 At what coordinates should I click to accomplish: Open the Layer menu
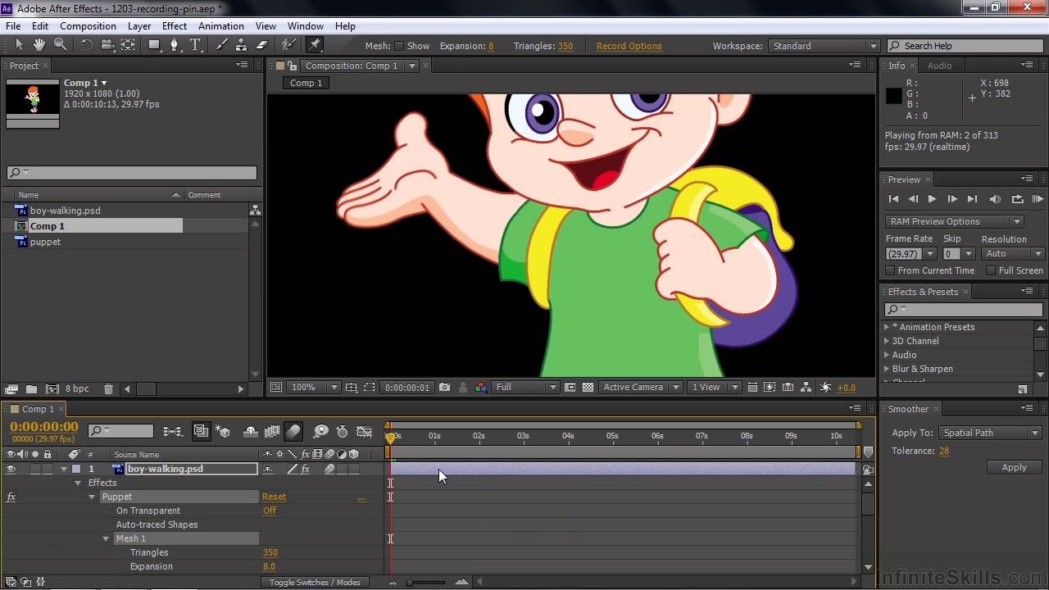pos(139,26)
